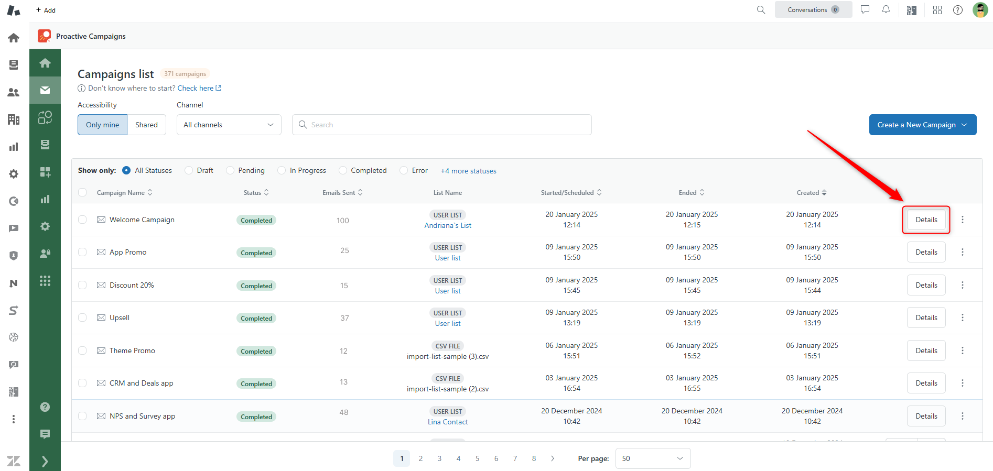Open campaigns envelope icon in green sidebar
The width and height of the screenshot is (993, 471).
pyautogui.click(x=45, y=90)
